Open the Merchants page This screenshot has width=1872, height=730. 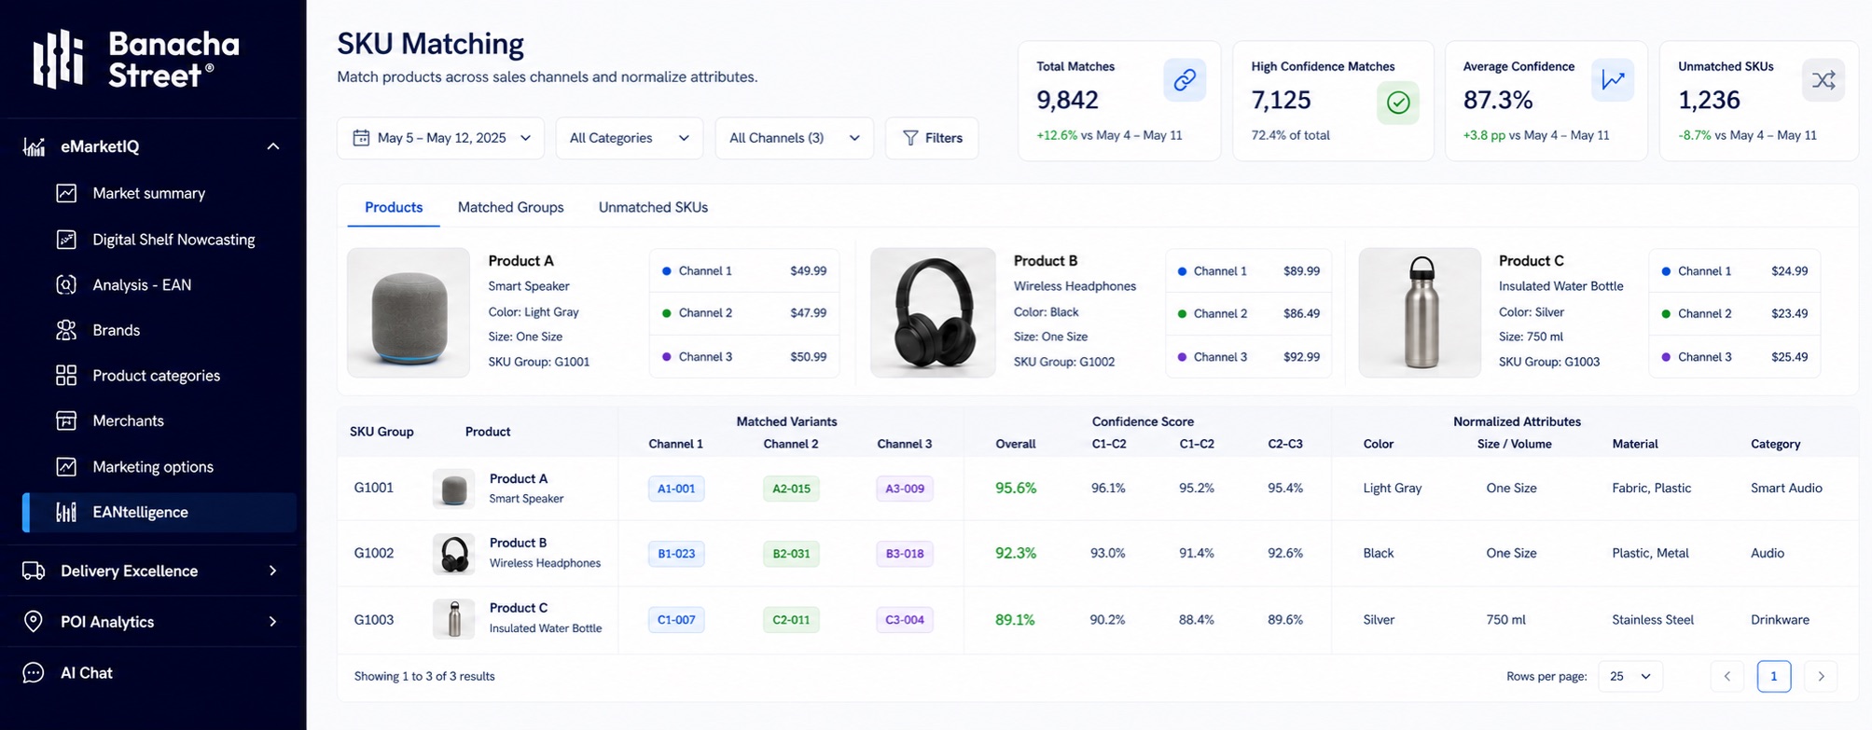pyautogui.click(x=128, y=420)
